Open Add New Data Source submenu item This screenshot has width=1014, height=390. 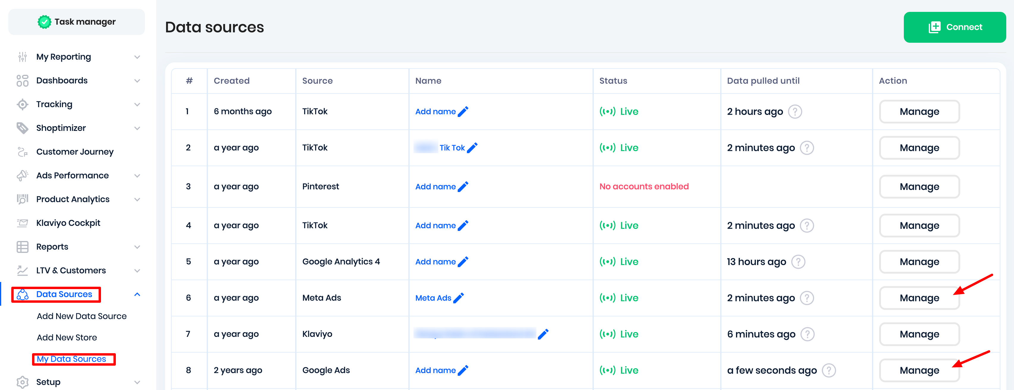click(81, 316)
